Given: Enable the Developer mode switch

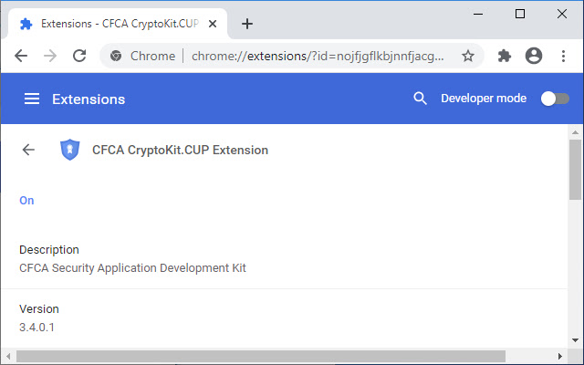Looking at the screenshot, I should pyautogui.click(x=555, y=99).
